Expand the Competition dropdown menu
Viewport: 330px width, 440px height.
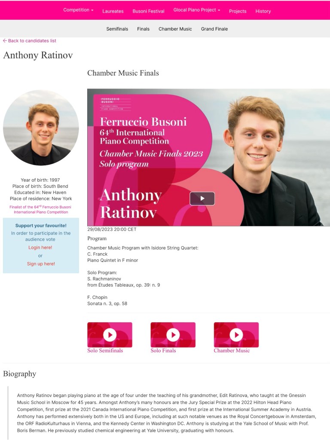coord(78,10)
